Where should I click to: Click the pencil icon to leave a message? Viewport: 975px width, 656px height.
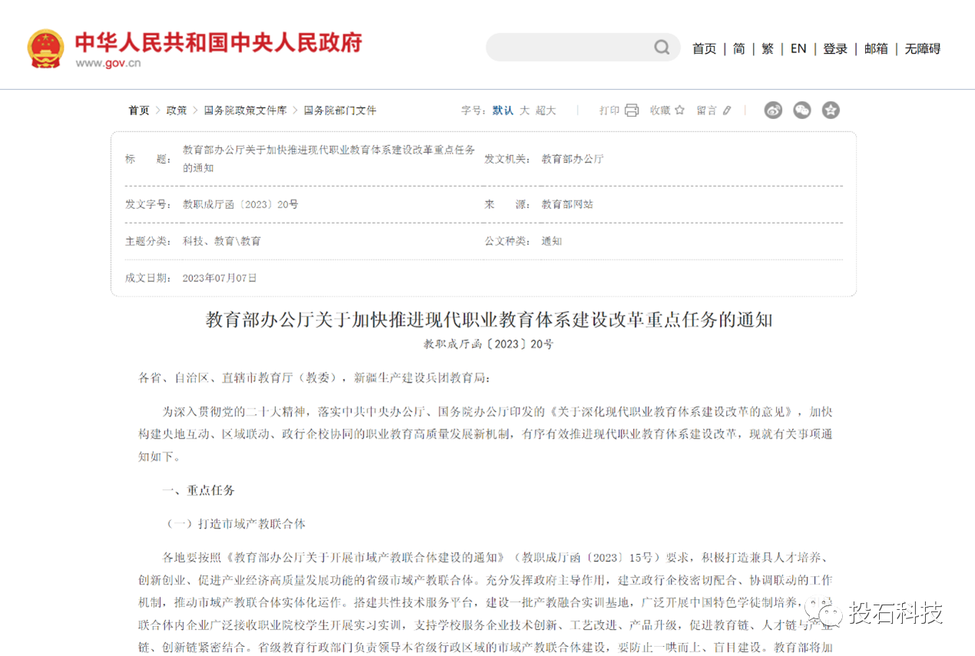coord(727,111)
